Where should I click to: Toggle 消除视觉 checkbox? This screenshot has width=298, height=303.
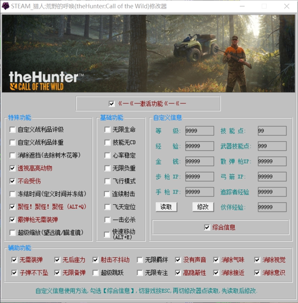257,260
